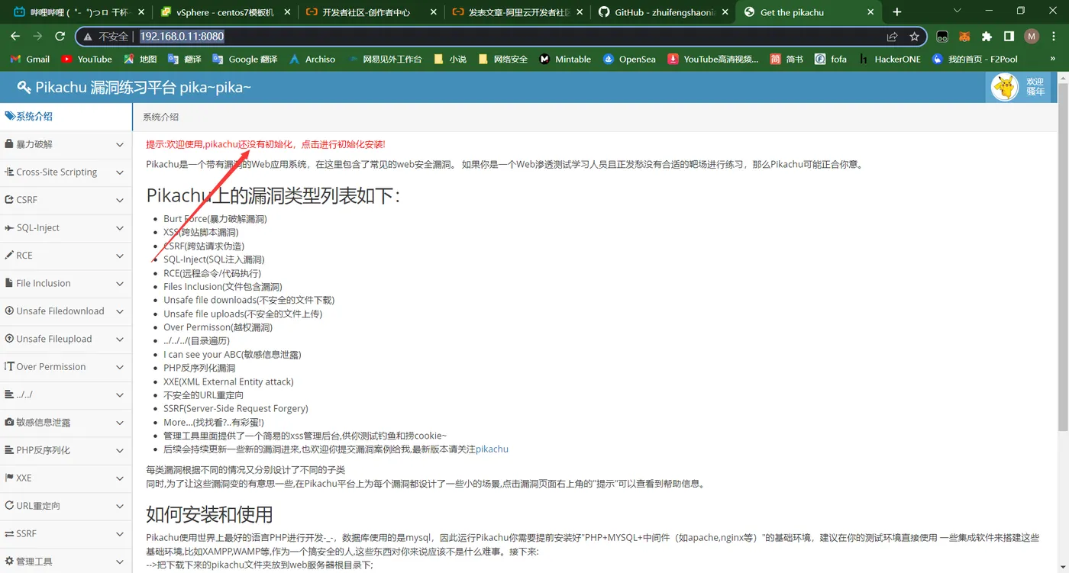Open the Archiso bookmark

point(312,59)
